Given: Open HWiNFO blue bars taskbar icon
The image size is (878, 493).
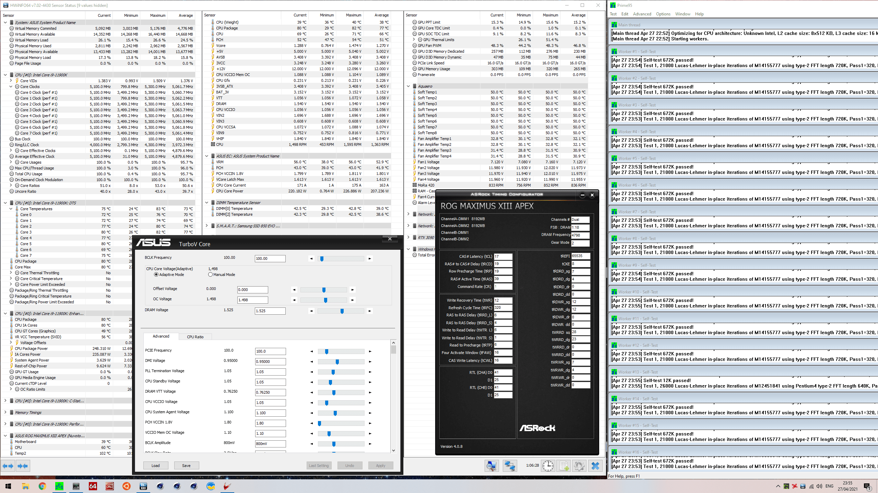Looking at the screenshot, I should click(143, 486).
